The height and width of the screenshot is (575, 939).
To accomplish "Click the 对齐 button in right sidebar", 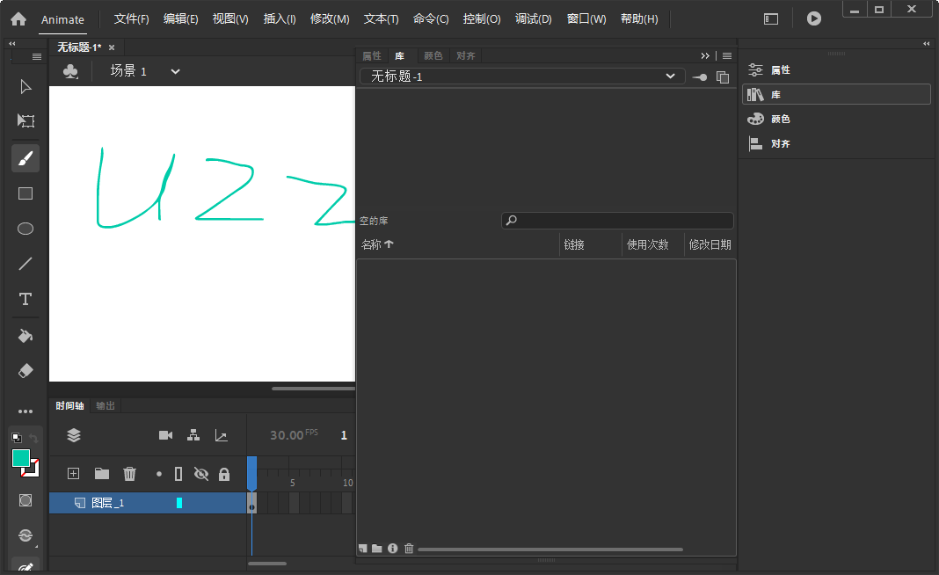I will click(782, 143).
